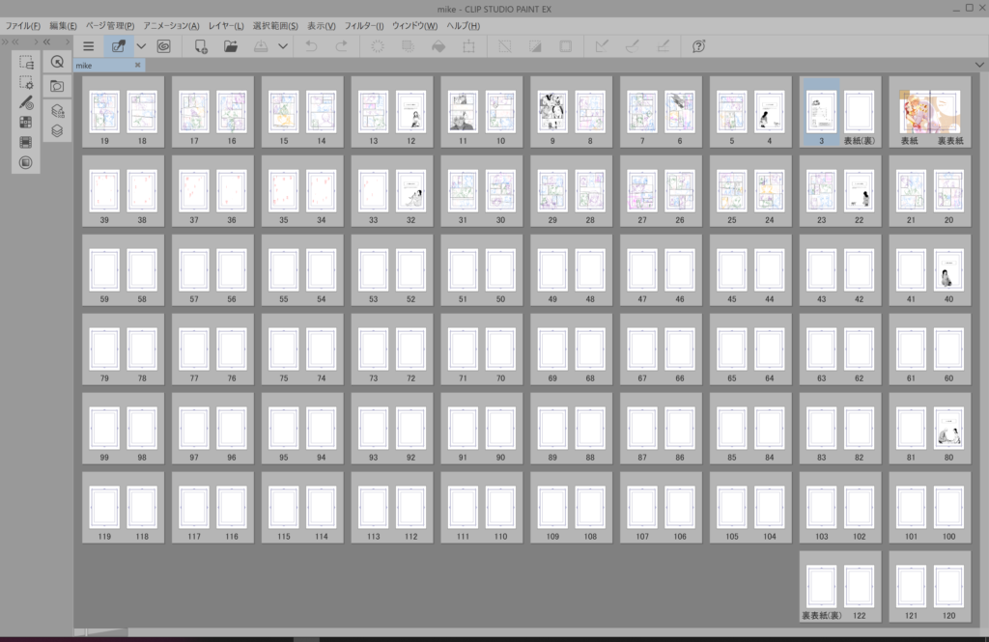Open the ファイル(F) menu

click(23, 25)
